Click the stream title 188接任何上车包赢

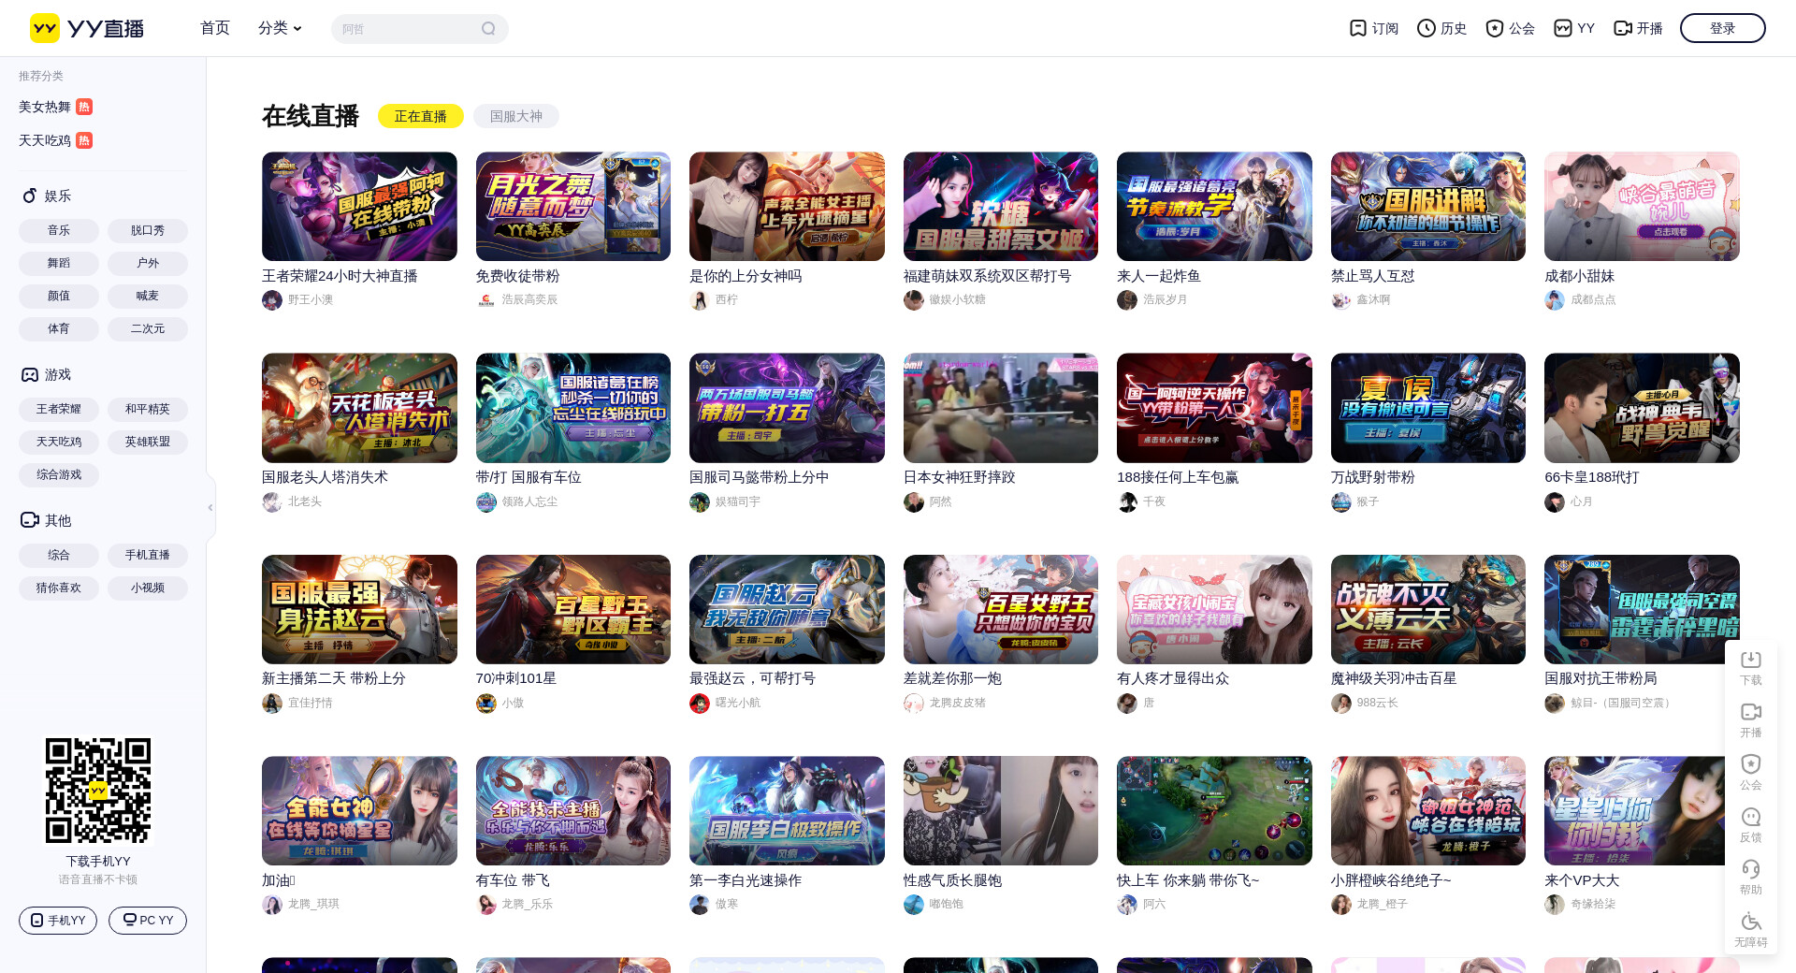coord(1178,477)
